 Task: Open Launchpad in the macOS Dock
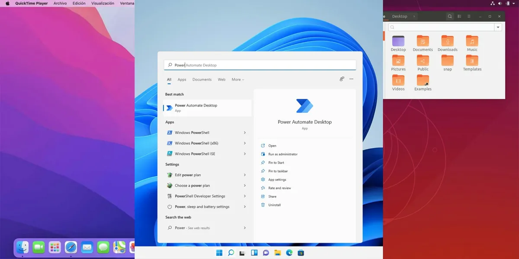point(54,247)
